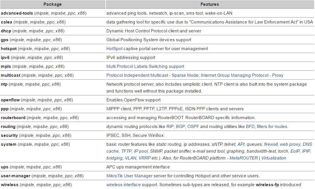
Task: Click the Proxy link in multicast row
Action: [x=278, y=75]
